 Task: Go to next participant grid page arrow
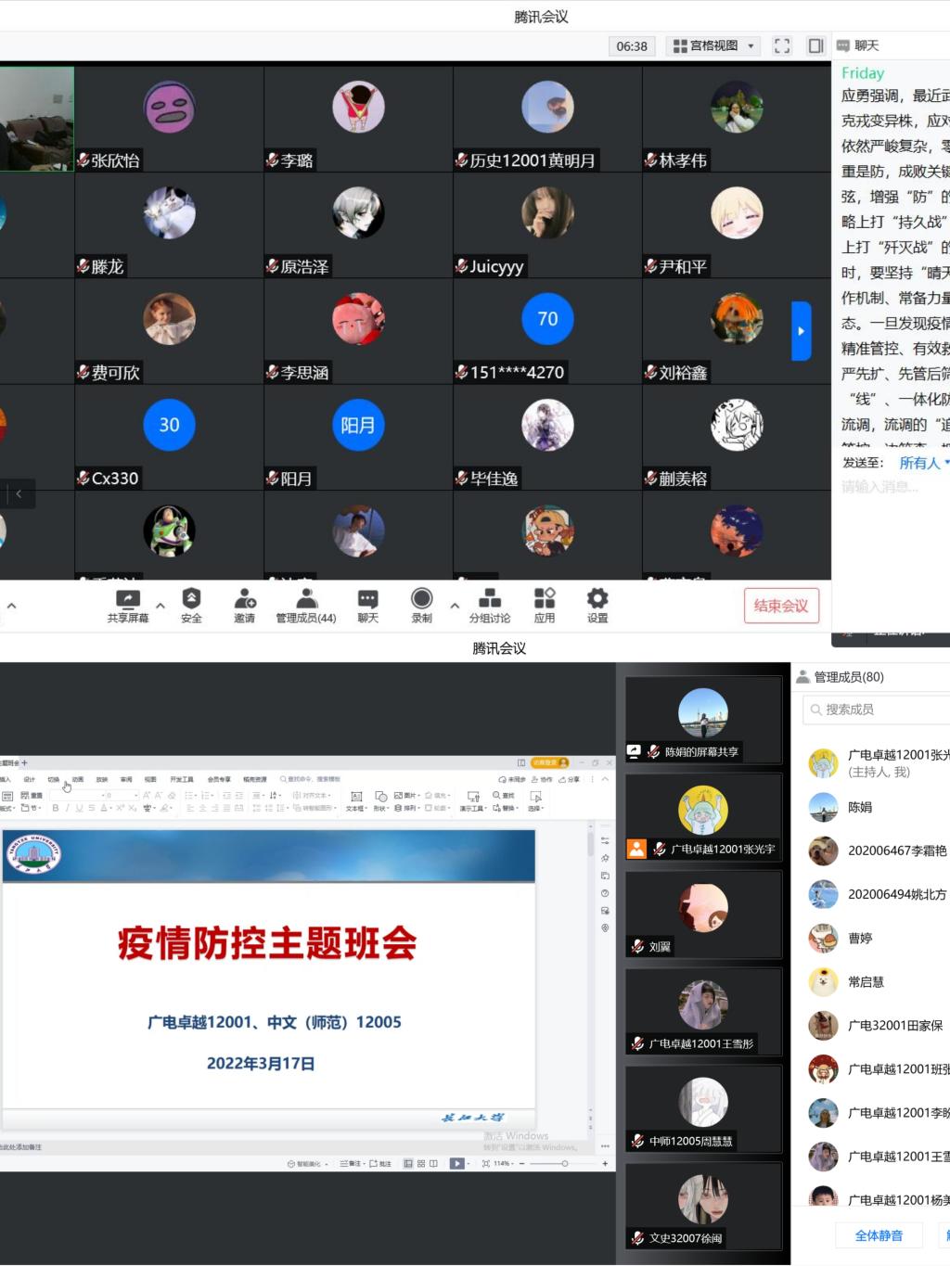point(801,331)
